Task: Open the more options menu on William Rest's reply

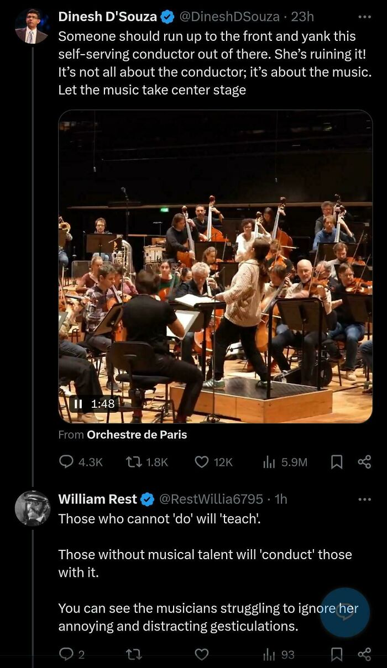Action: (364, 499)
